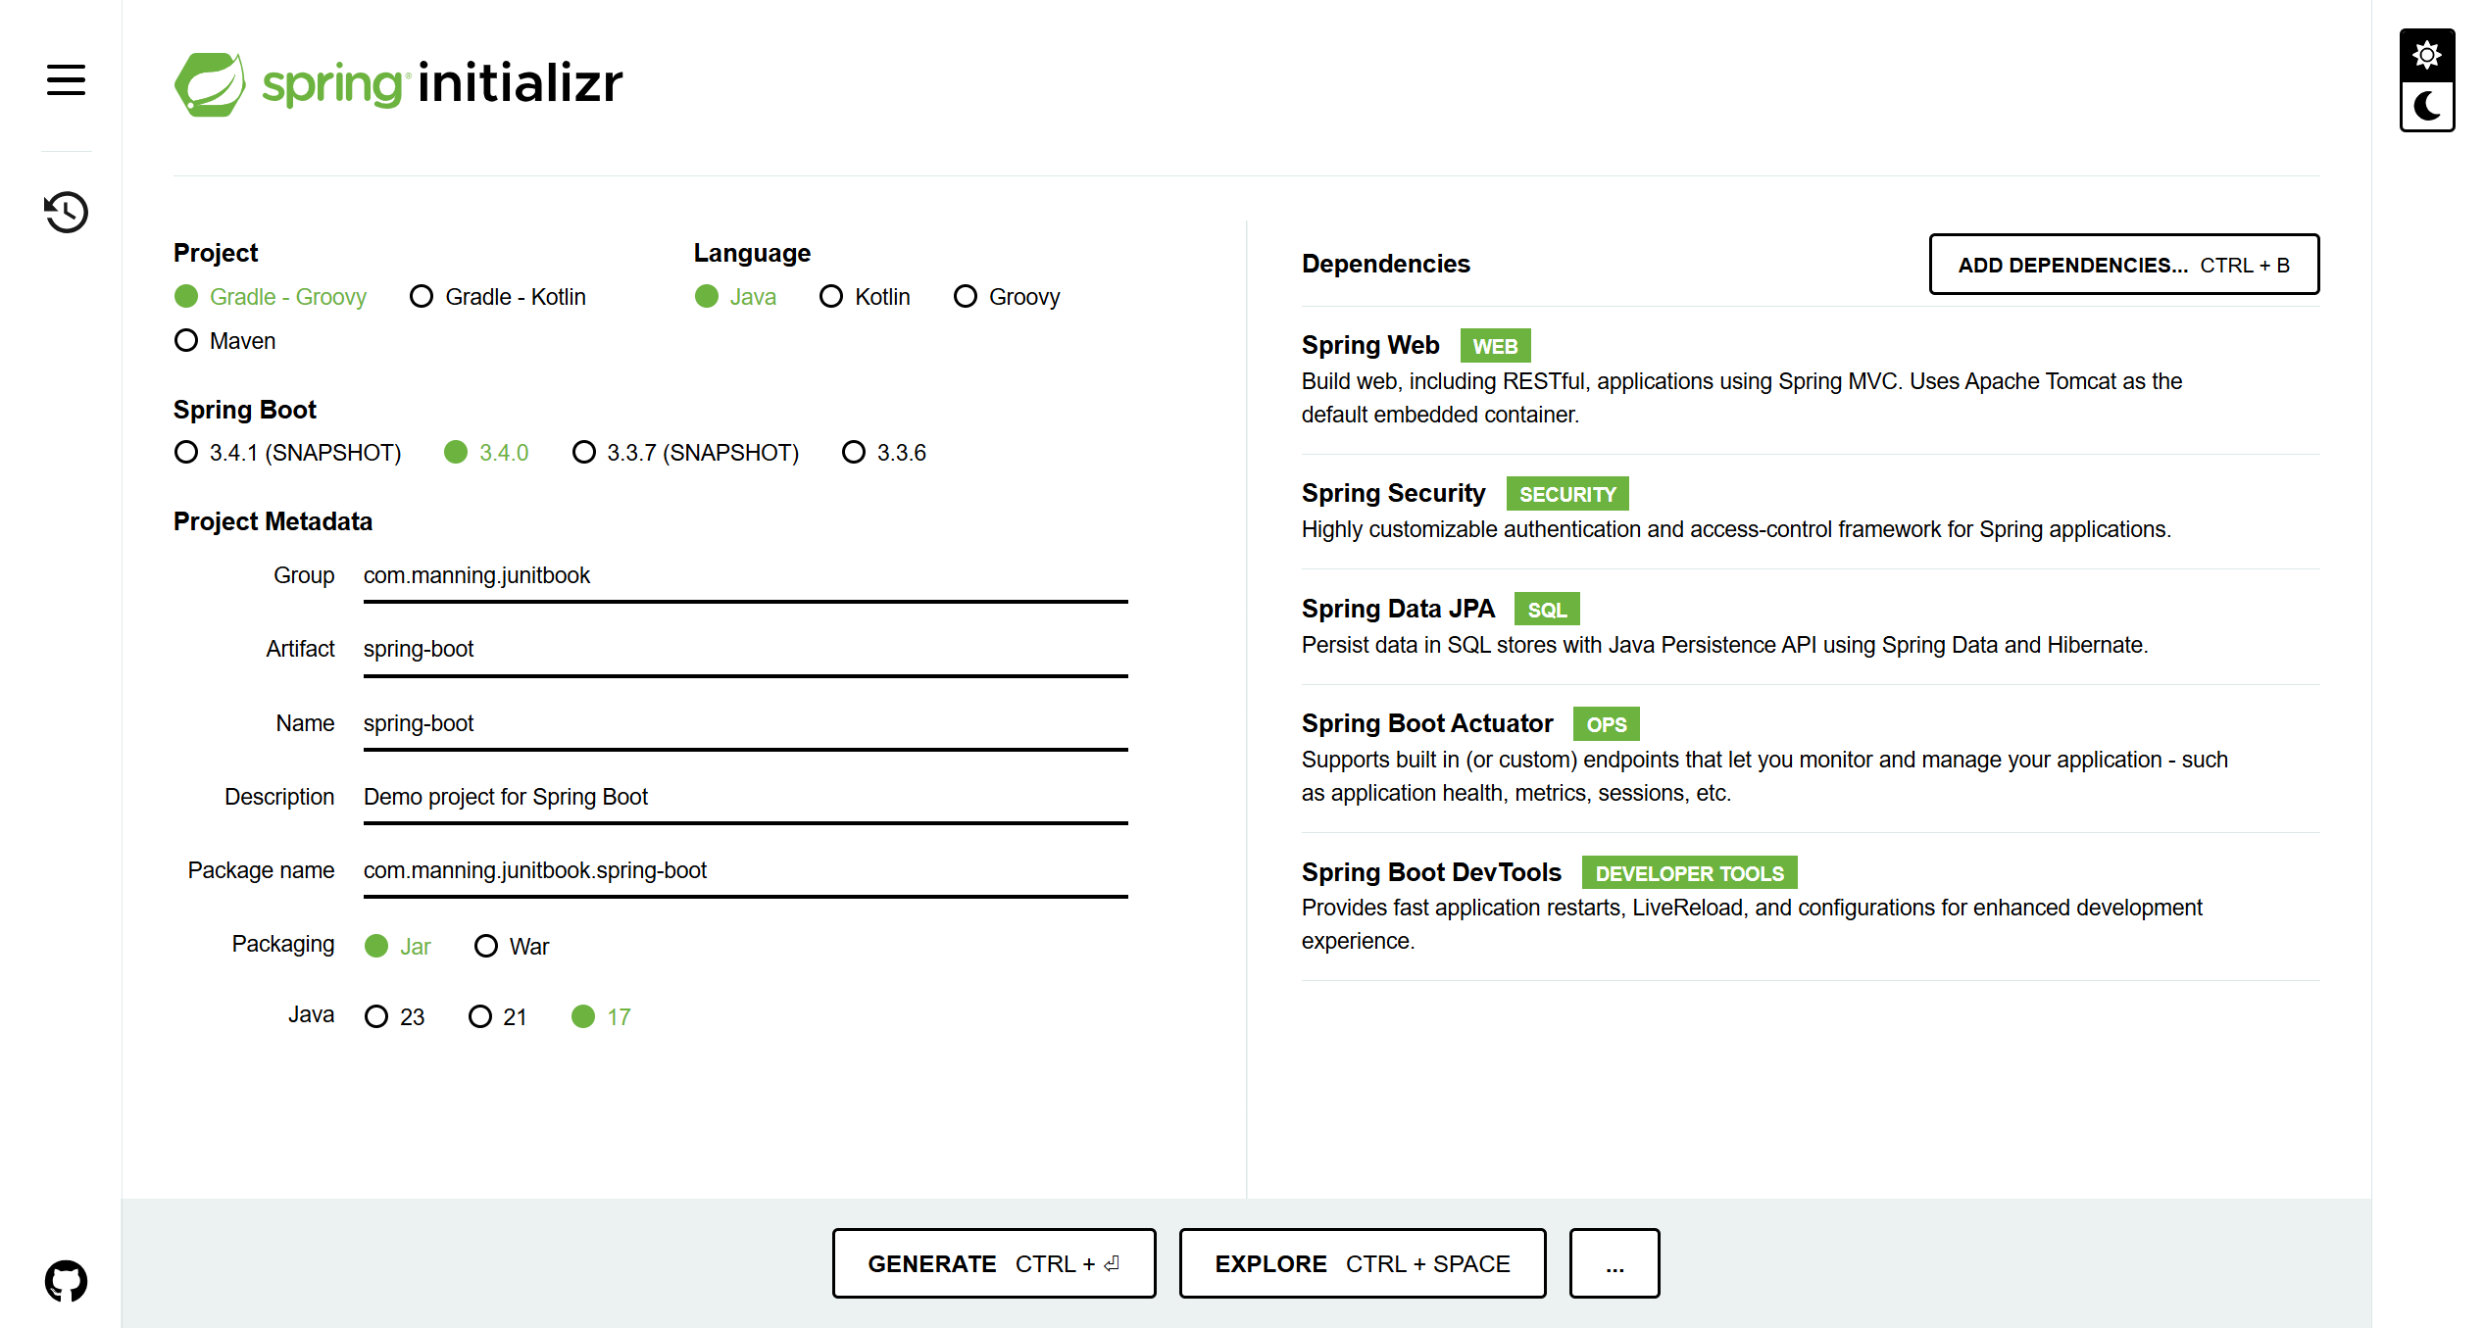Screen dimensions: 2484x1328
Task: Select Java version 17
Action: coord(601,1017)
